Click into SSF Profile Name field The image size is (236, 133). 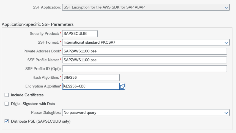pyautogui.click(x=144, y=60)
